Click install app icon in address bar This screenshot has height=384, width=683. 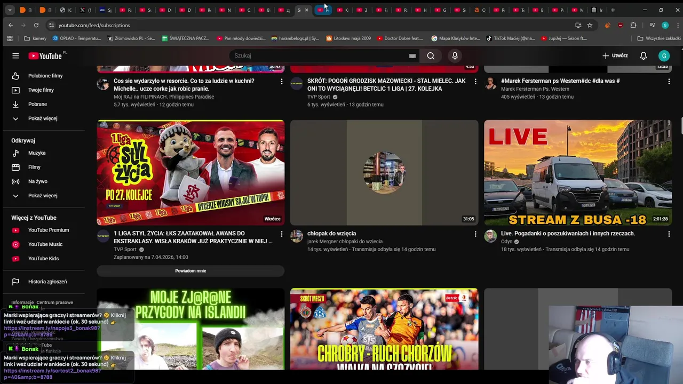578,25
